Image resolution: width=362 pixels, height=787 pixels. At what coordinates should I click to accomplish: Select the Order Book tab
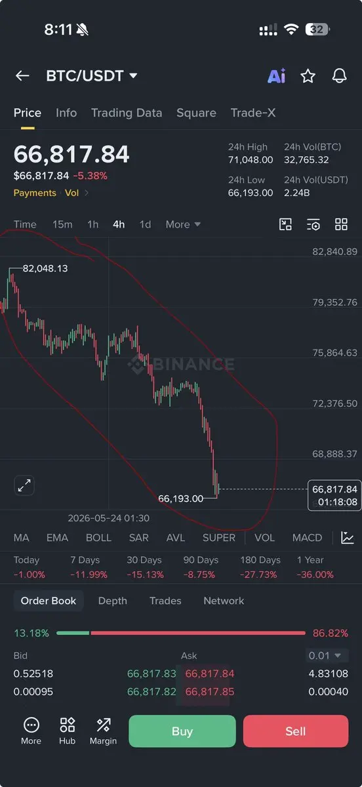click(x=49, y=601)
